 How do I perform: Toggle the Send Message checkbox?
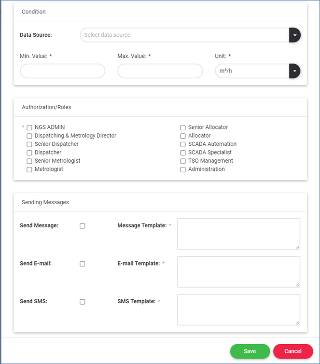pos(83,226)
